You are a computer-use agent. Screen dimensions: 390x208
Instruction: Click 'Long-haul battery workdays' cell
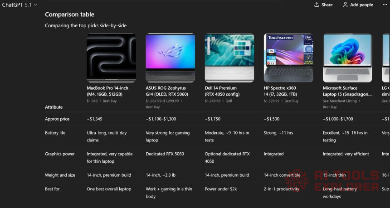tap(340, 193)
